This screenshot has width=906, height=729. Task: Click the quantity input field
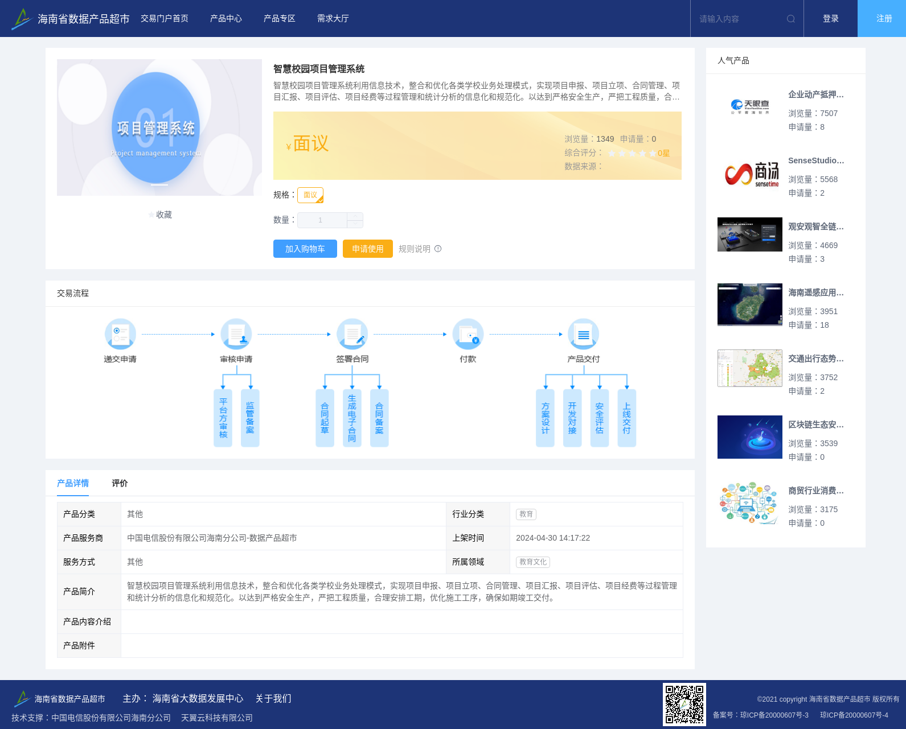322,220
